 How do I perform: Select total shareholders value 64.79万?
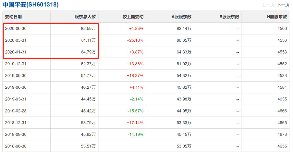click(88, 52)
